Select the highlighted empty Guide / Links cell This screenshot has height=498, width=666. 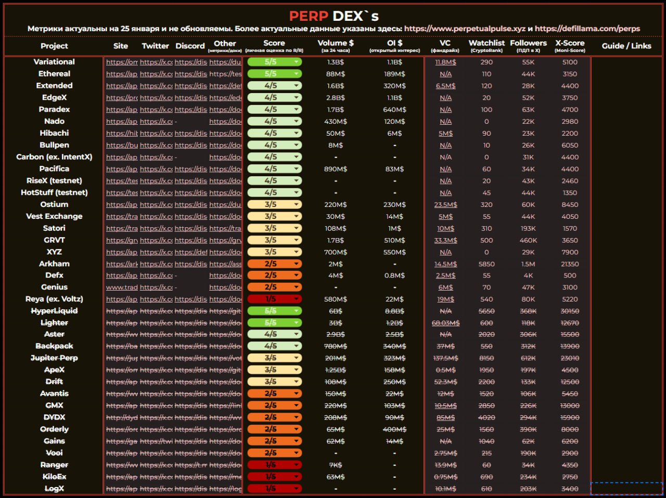[626, 489]
